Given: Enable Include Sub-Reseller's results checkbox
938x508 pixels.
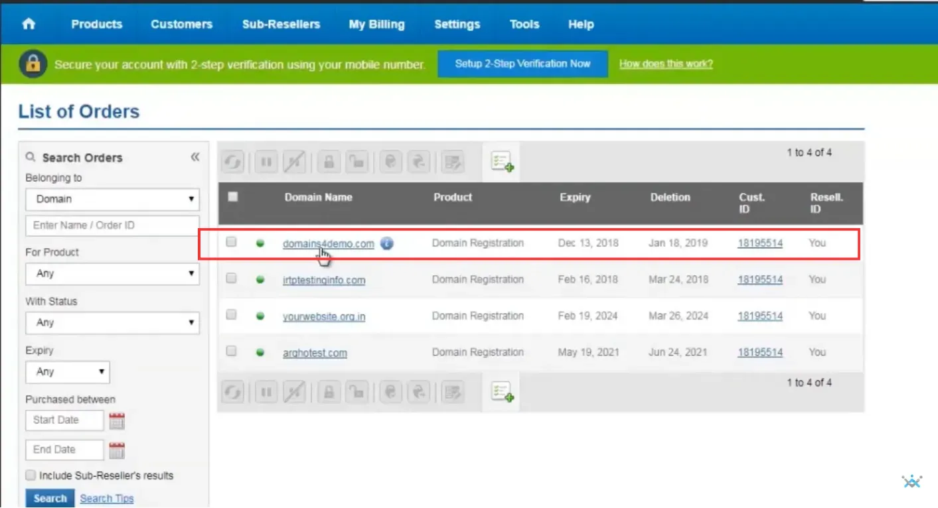Looking at the screenshot, I should 31,476.
